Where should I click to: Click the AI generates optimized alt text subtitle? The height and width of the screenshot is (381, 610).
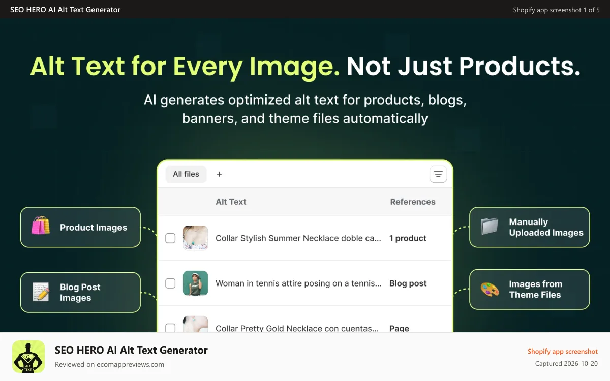pyautogui.click(x=305, y=109)
